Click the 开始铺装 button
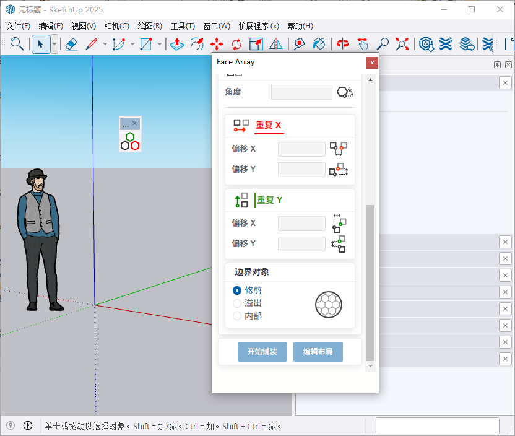 coord(262,351)
